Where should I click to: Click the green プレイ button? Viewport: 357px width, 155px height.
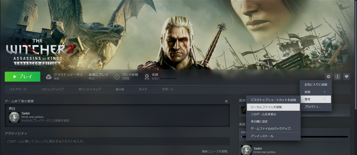pyautogui.click(x=23, y=76)
